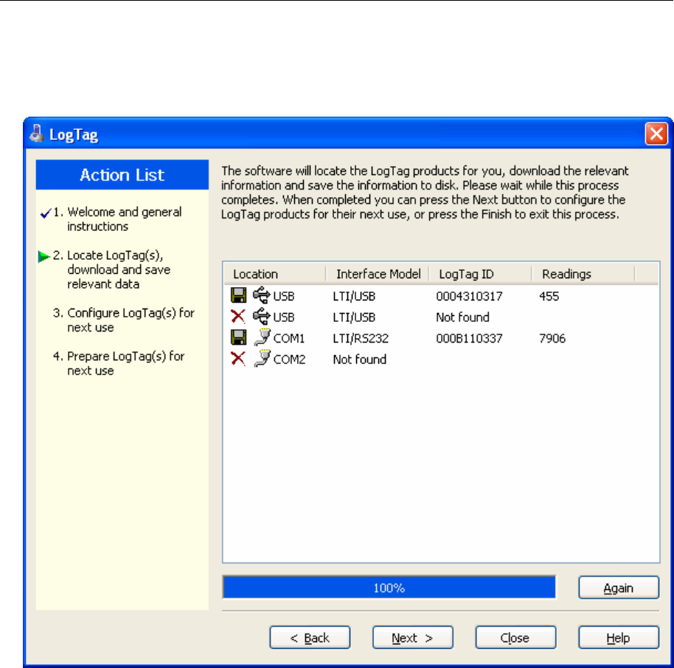The height and width of the screenshot is (668, 674).
Task: Click the red X icon beside the USB row showing Not found
Action: (238, 317)
